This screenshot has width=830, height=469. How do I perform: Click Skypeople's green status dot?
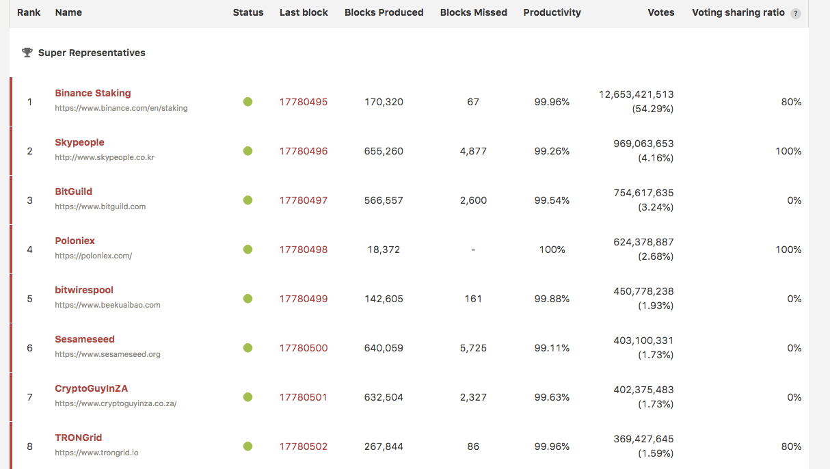tap(247, 151)
